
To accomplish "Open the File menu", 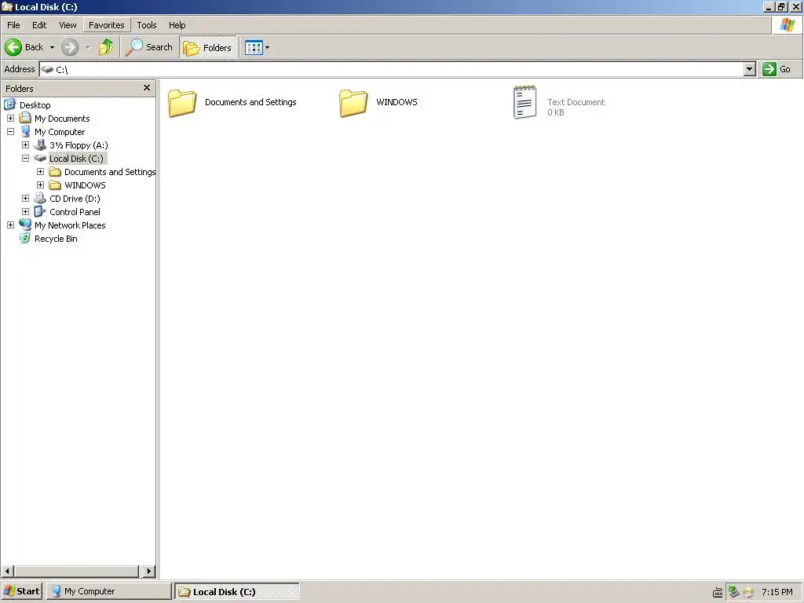I will (x=13, y=25).
